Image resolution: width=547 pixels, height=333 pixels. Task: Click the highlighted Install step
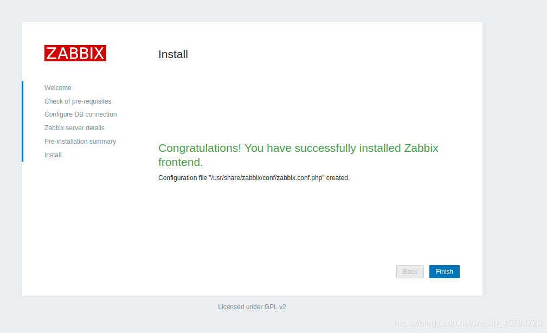tap(53, 155)
